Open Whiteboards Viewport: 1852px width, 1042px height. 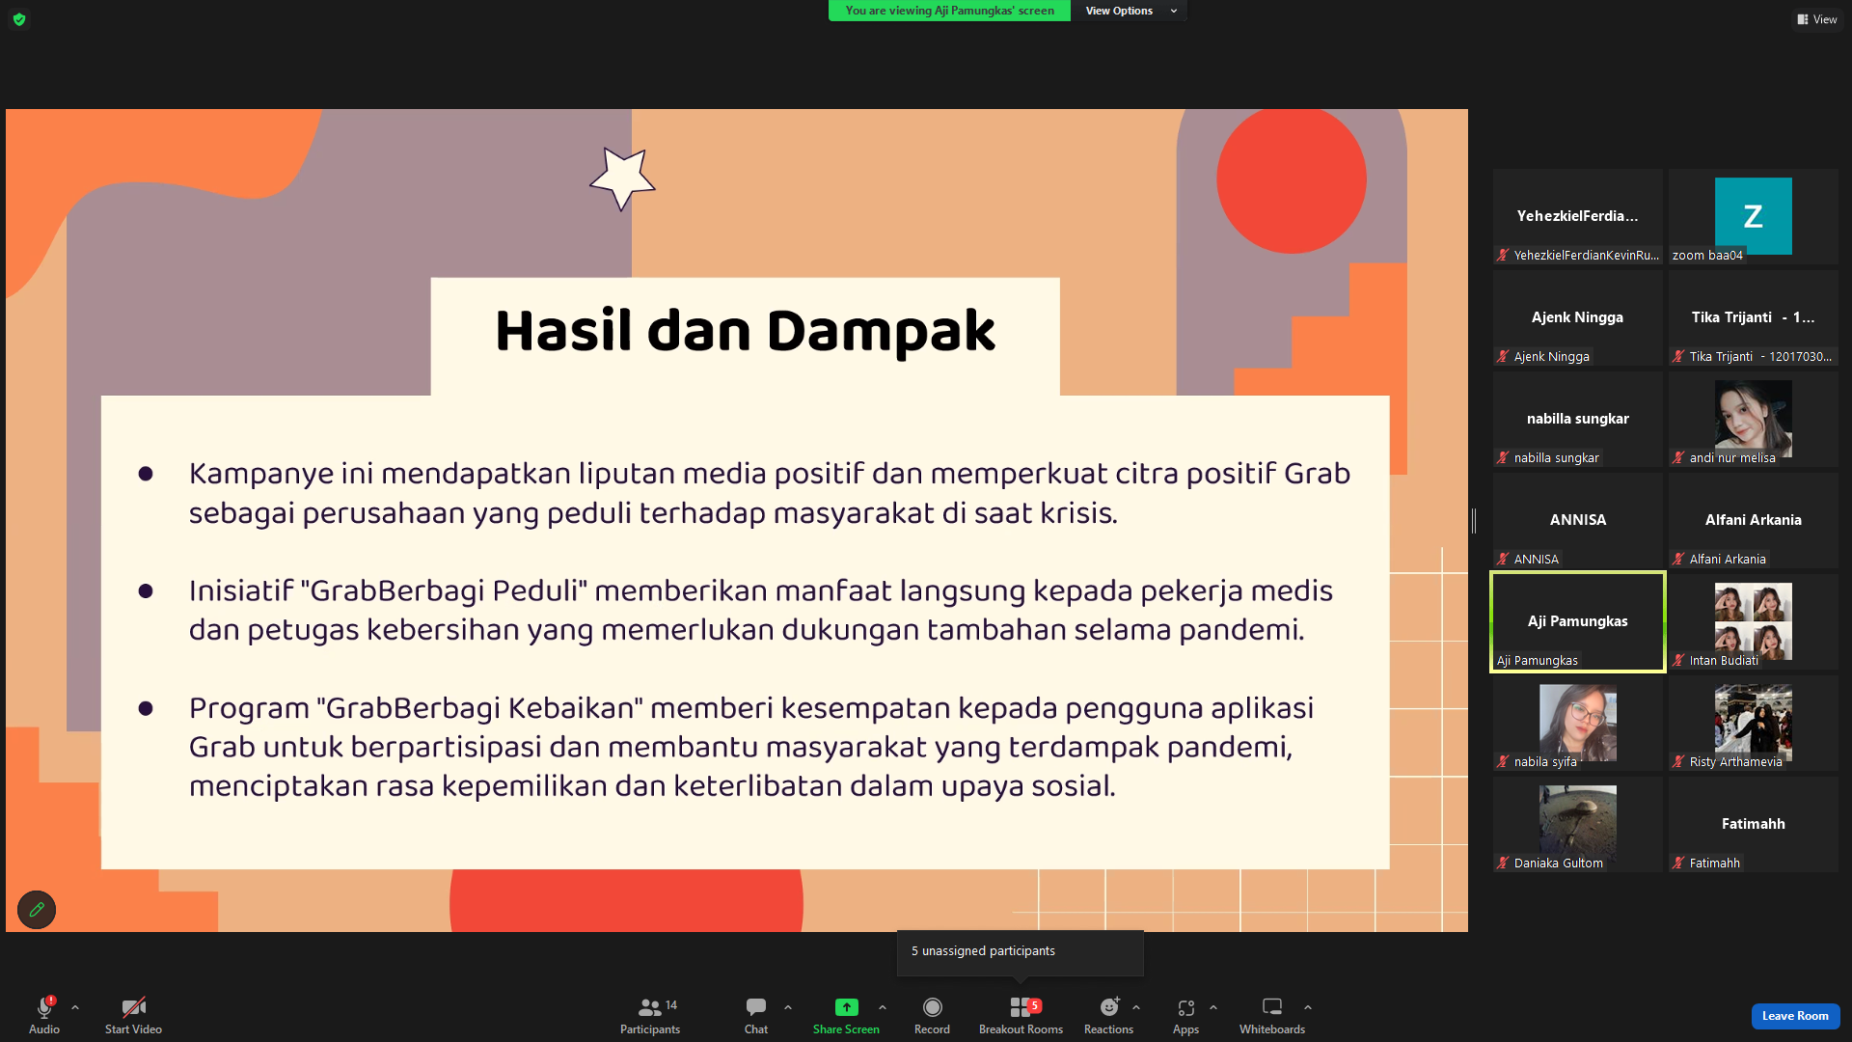pyautogui.click(x=1272, y=1015)
